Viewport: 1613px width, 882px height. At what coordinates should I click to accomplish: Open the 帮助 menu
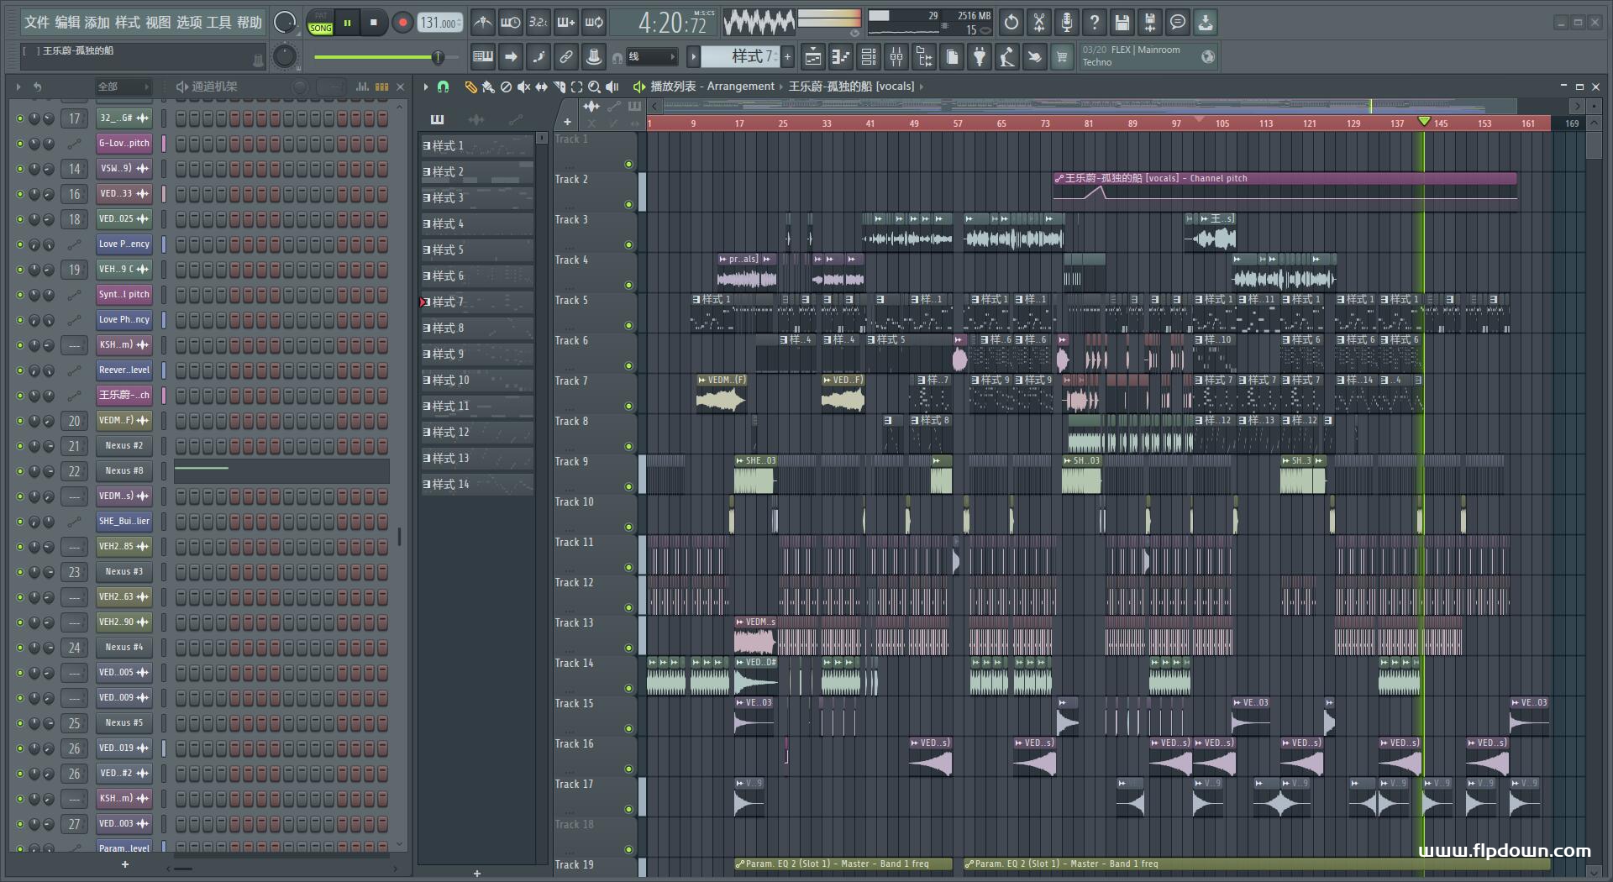click(x=250, y=22)
